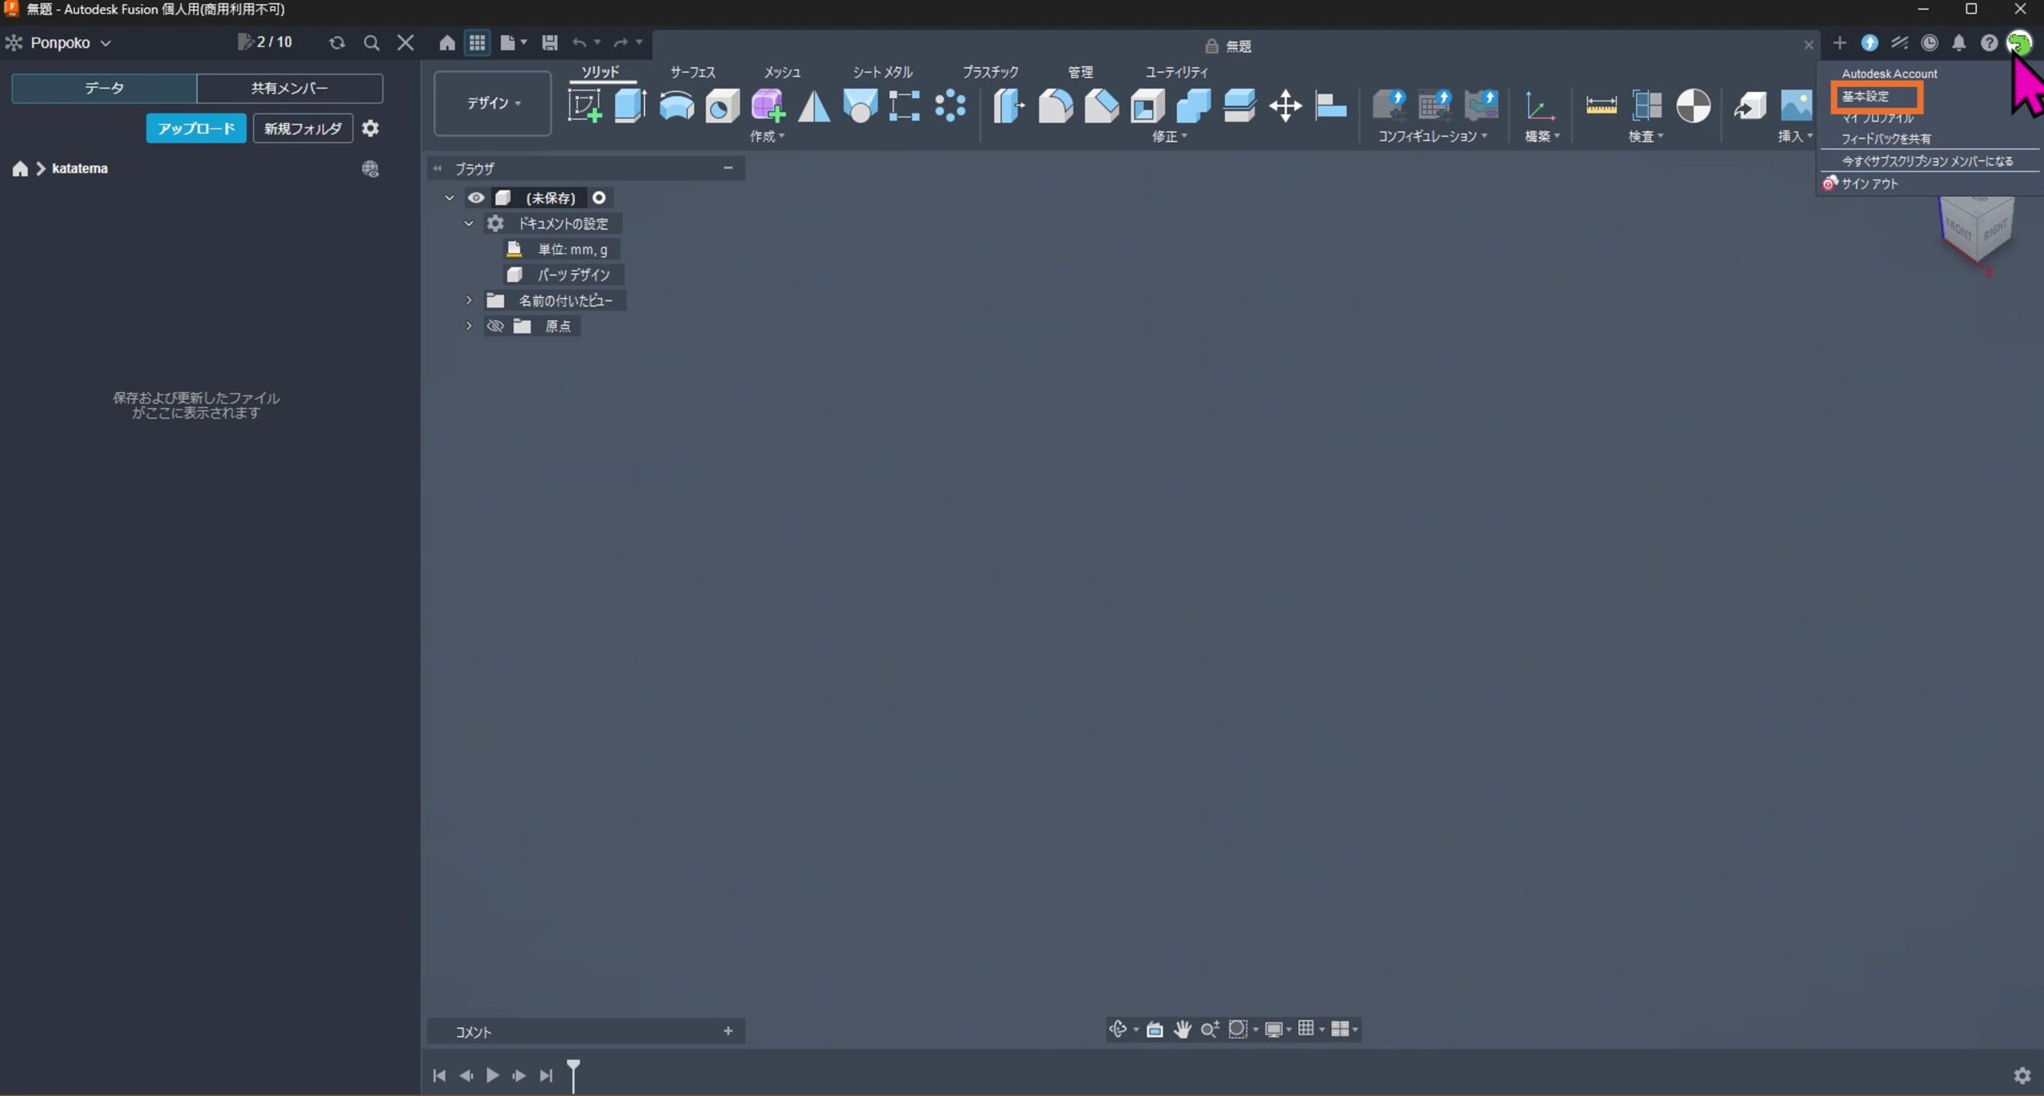Viewport: 2044px width, 1096px height.
Task: Click the Upload (アップロード) button
Action: [x=196, y=129]
